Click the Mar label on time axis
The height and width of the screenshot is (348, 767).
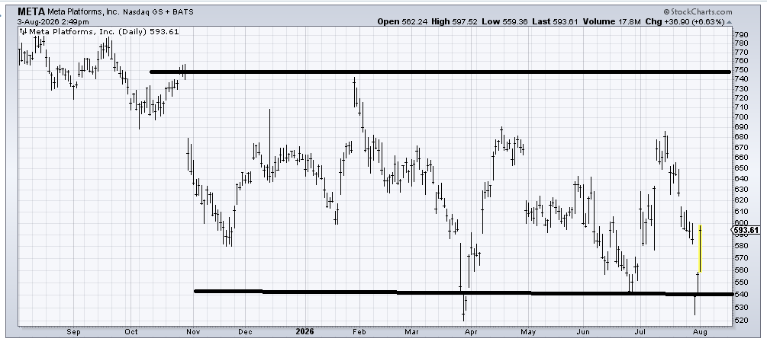coord(411,332)
